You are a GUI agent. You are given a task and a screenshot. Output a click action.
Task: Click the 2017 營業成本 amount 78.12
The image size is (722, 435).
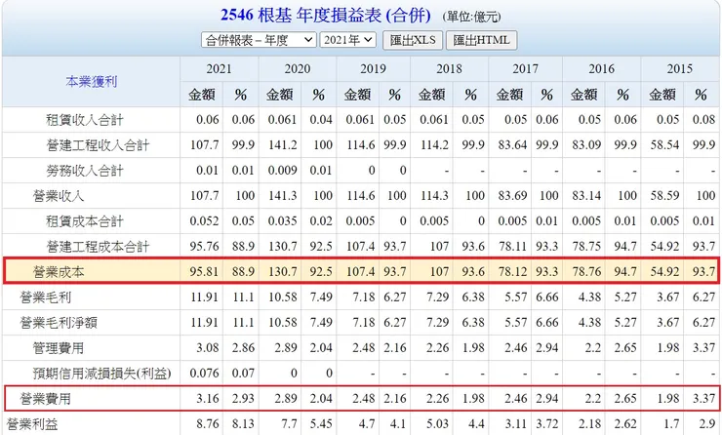(x=512, y=271)
